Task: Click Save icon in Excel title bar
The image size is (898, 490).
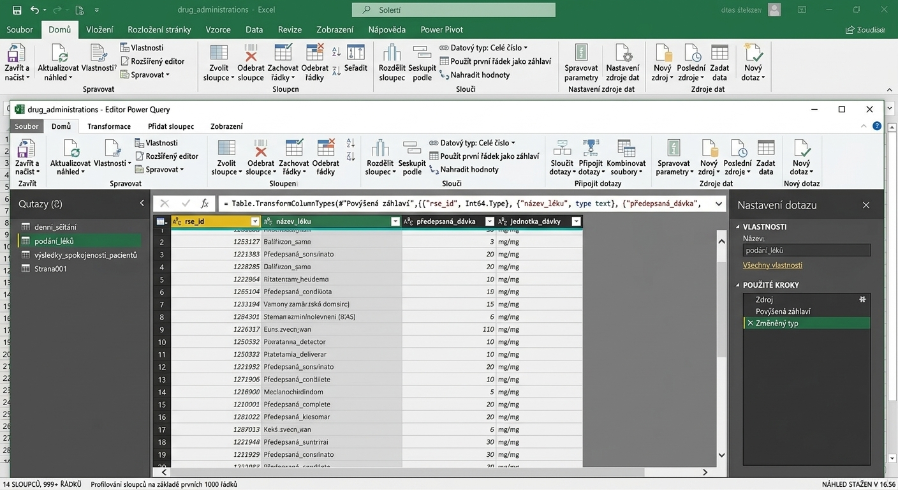Action: (17, 10)
